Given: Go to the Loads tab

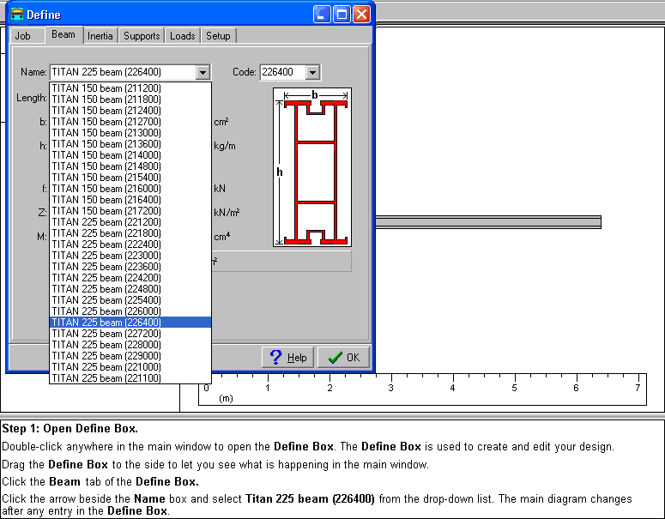Looking at the screenshot, I should click(x=182, y=36).
